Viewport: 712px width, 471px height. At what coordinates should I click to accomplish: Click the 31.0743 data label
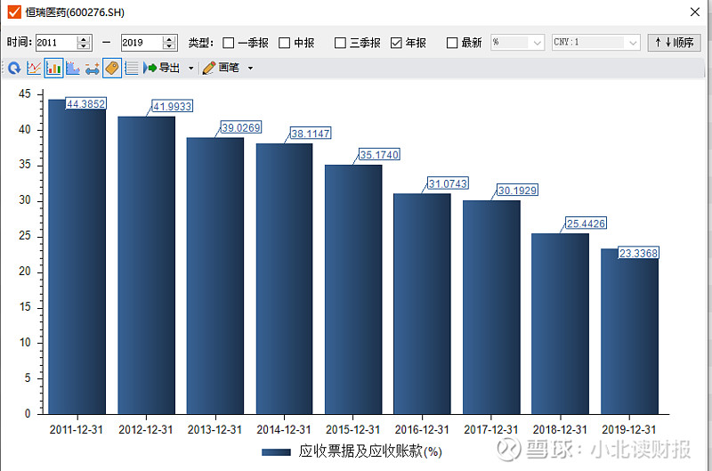click(448, 183)
